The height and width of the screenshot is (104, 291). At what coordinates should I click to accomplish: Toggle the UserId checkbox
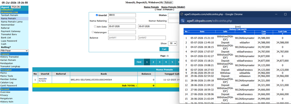pyautogui.click(x=97, y=15)
